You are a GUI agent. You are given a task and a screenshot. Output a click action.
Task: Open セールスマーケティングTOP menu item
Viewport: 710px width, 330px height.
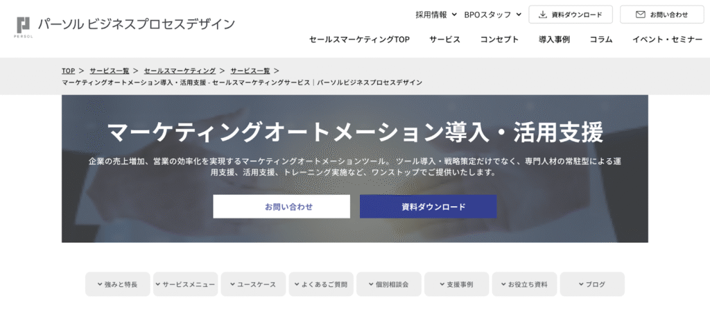pyautogui.click(x=359, y=40)
